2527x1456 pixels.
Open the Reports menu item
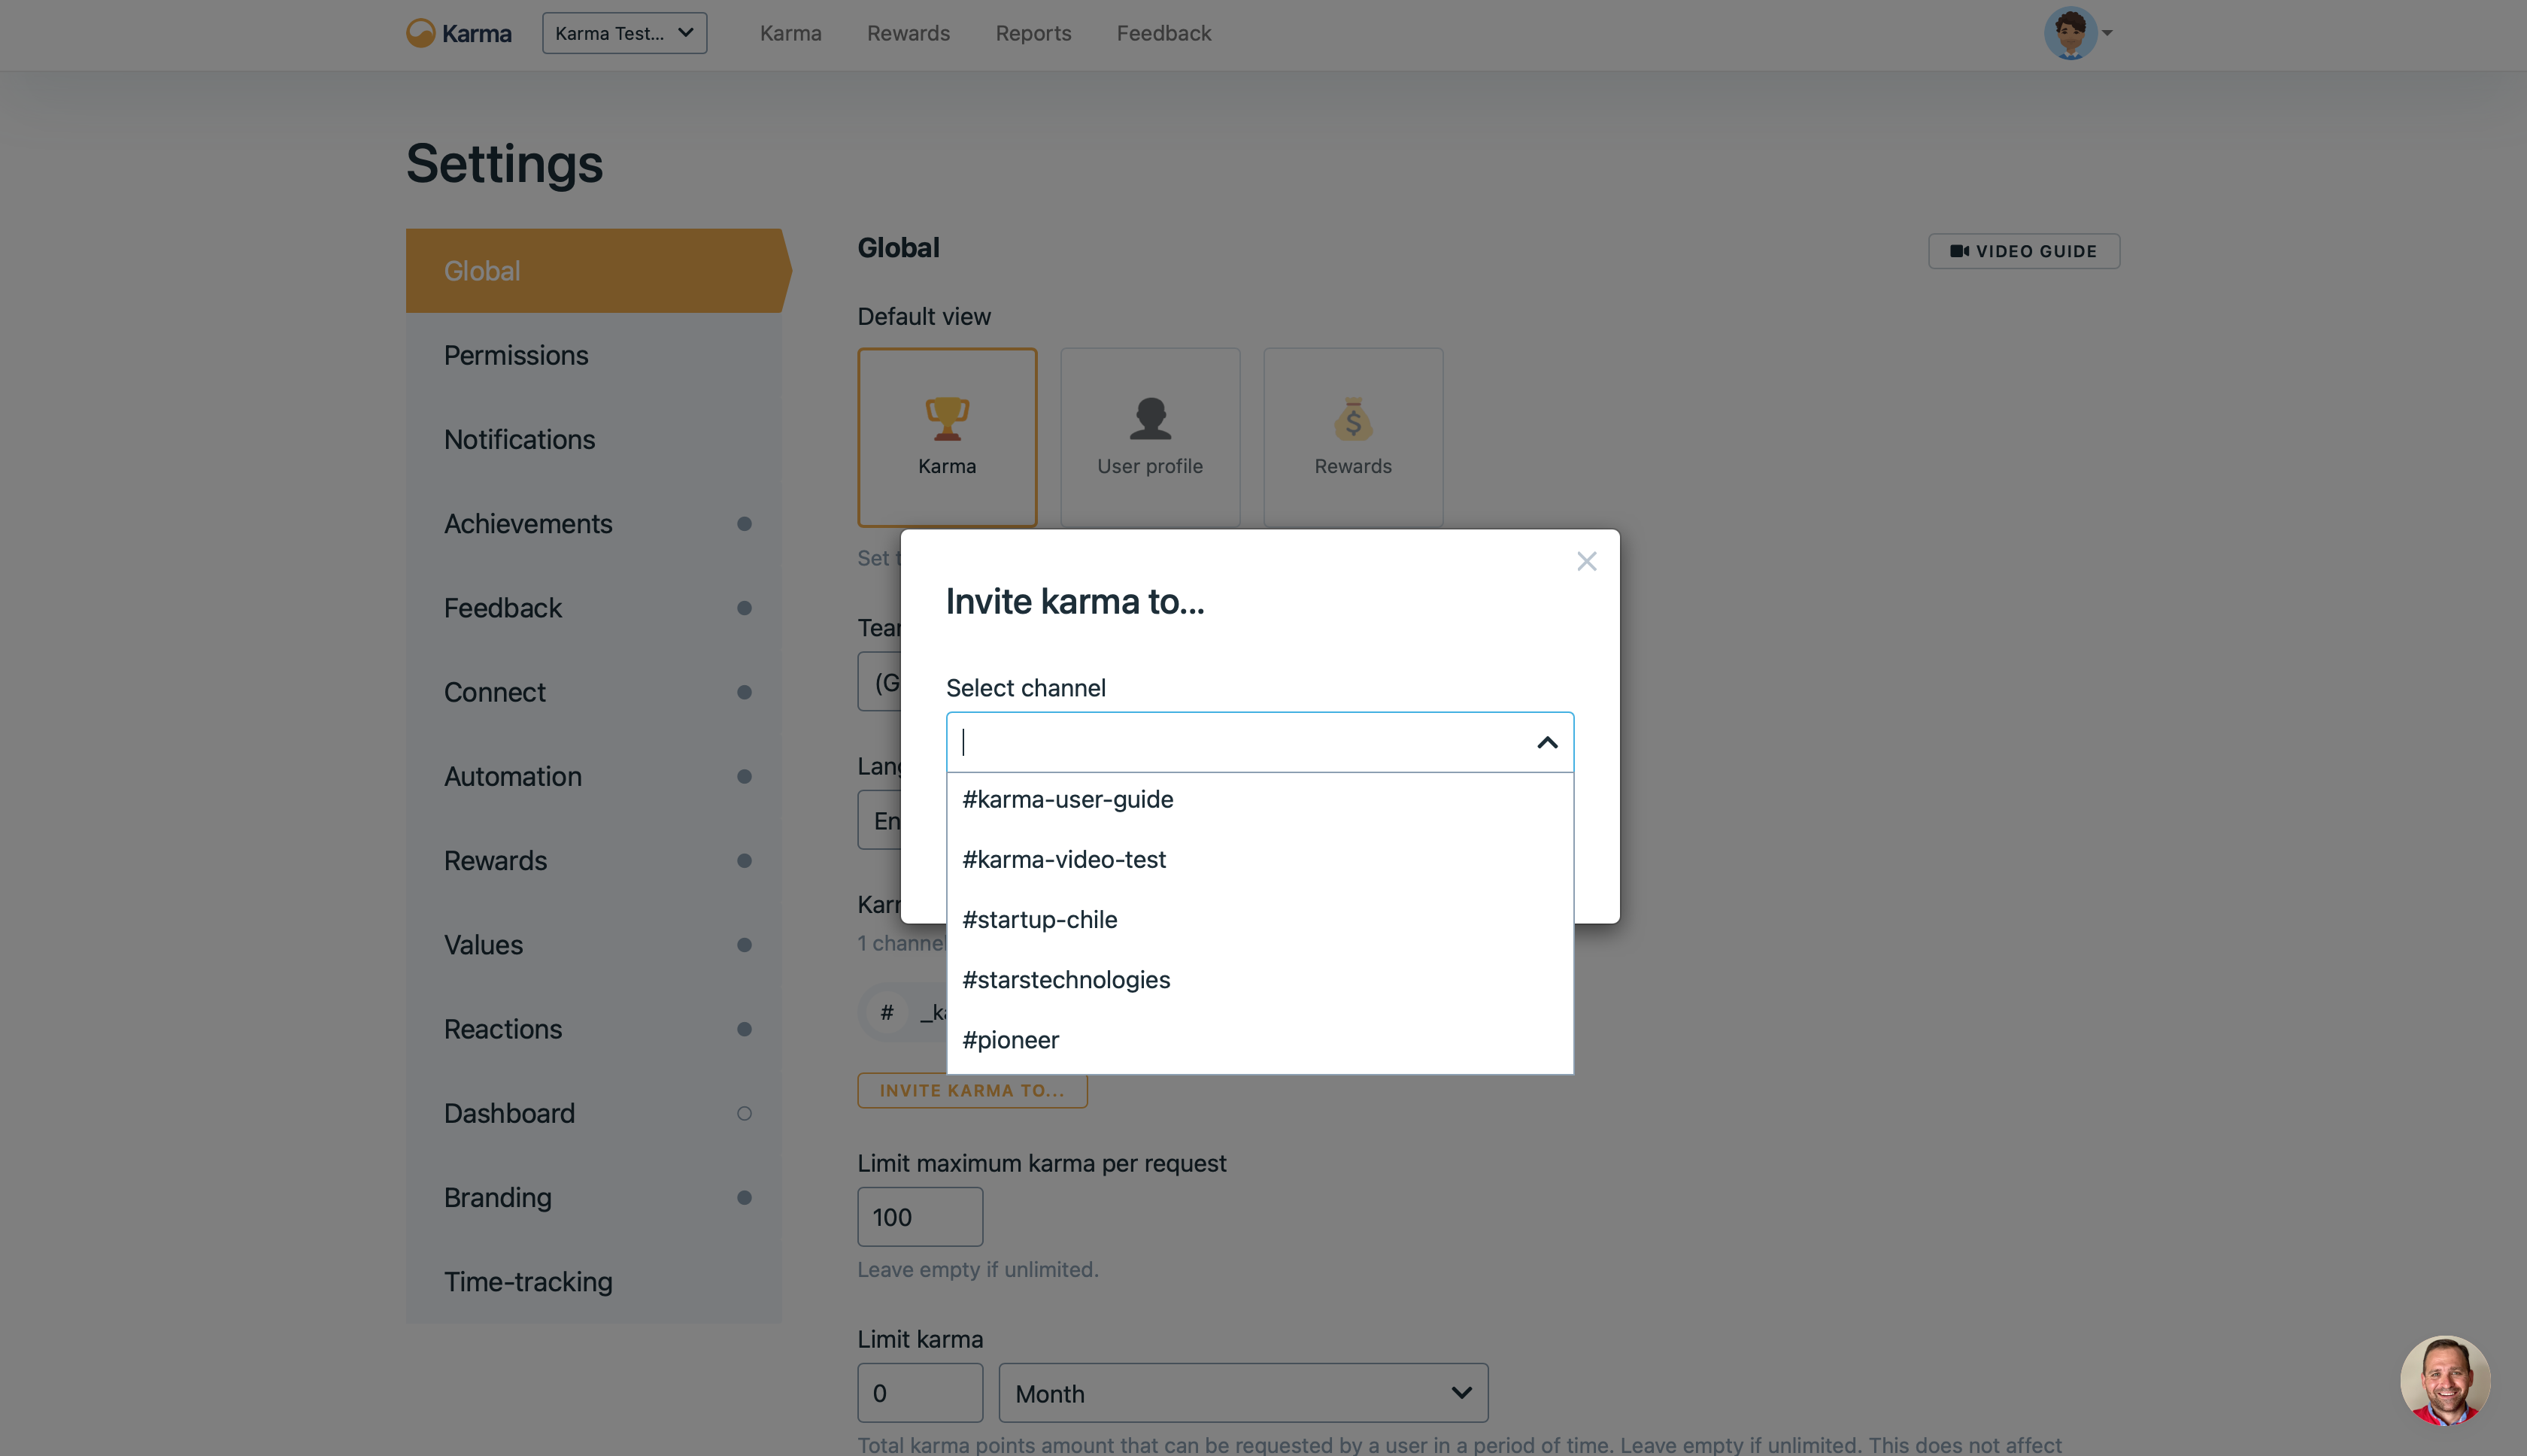coord(1033,33)
